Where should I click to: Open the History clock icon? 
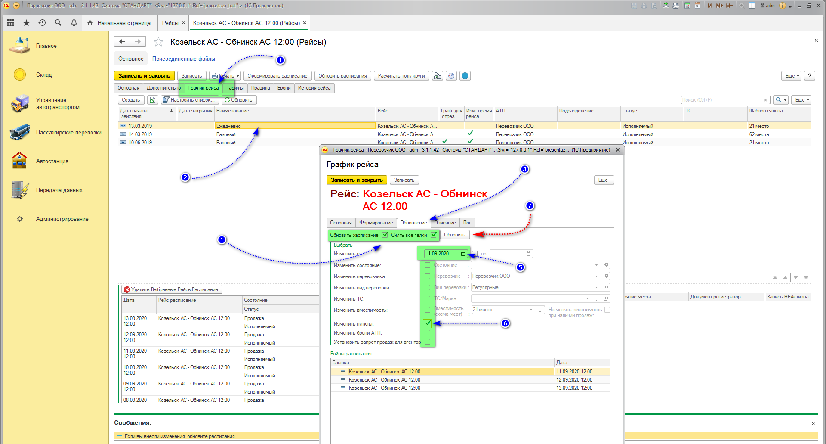point(42,23)
